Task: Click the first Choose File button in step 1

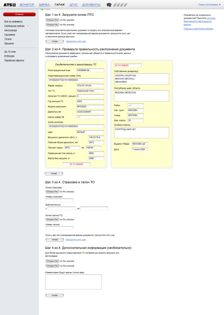Action: pyautogui.click(x=52, y=20)
